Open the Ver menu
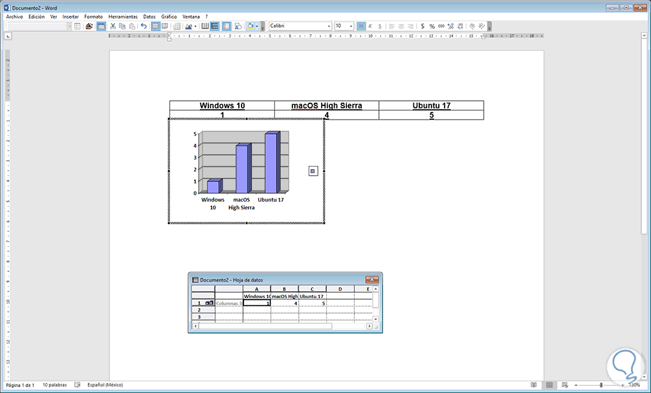This screenshot has height=393, width=651. [53, 17]
